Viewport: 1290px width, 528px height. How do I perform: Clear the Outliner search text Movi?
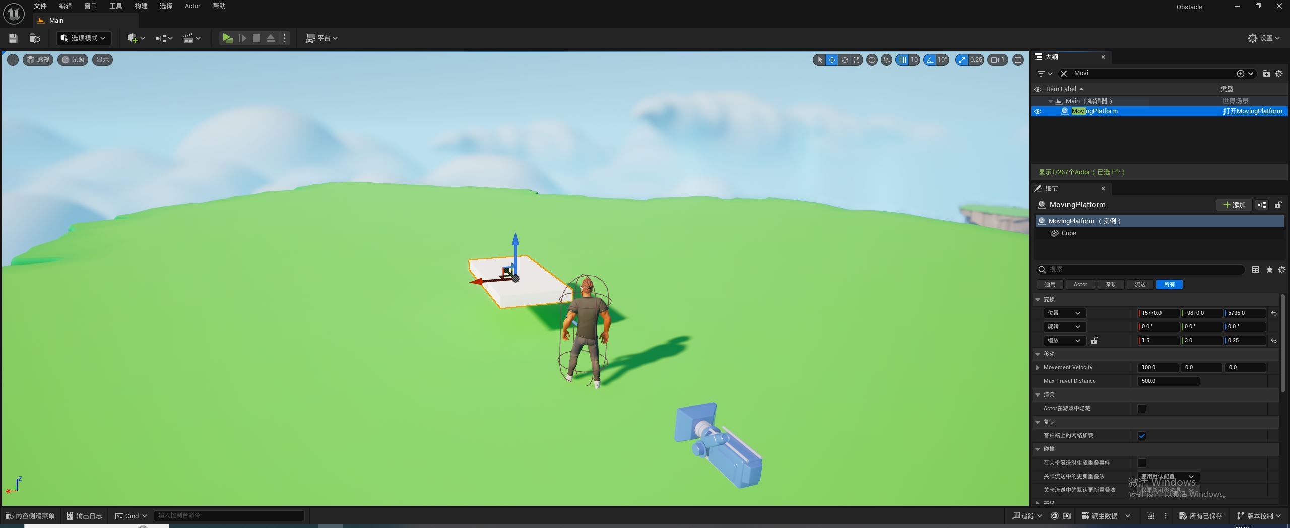click(x=1064, y=74)
